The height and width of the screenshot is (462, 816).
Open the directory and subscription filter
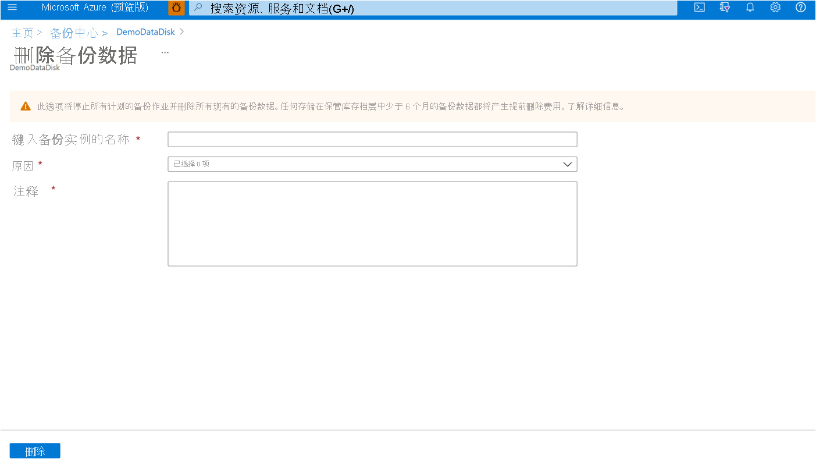[x=724, y=8]
